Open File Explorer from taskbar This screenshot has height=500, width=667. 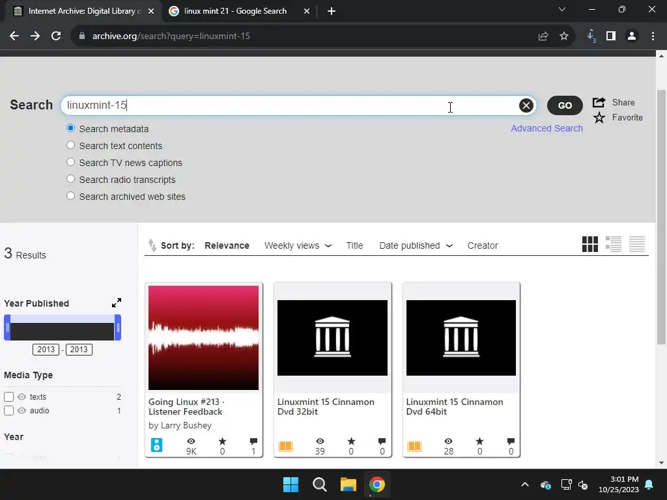click(x=348, y=484)
